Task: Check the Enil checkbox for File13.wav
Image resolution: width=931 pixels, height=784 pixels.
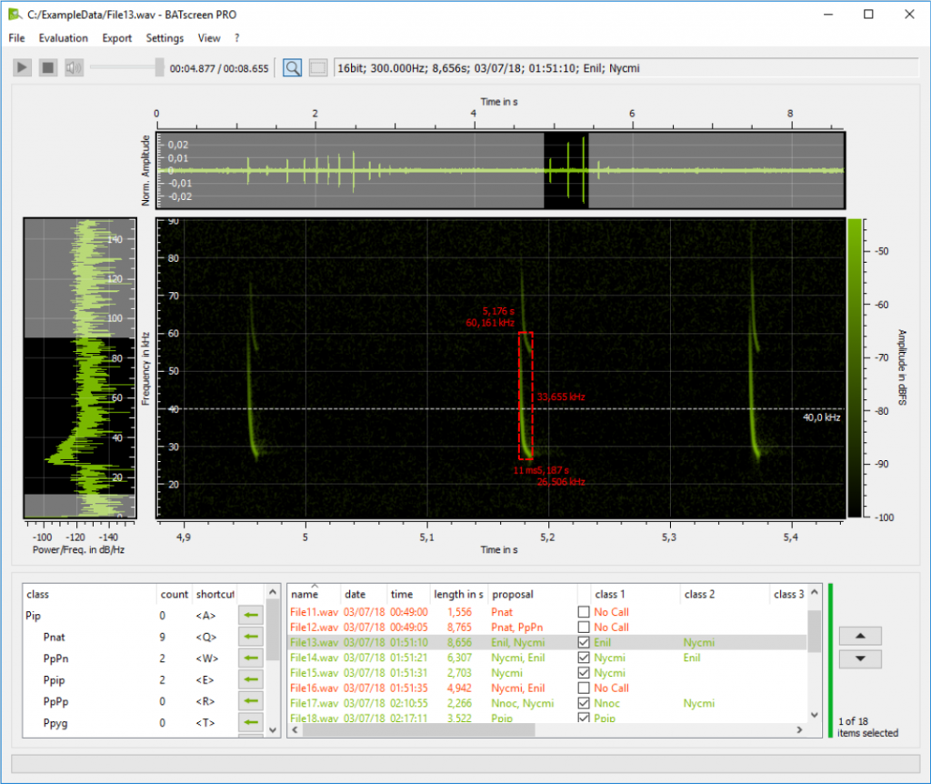Action: [x=586, y=642]
